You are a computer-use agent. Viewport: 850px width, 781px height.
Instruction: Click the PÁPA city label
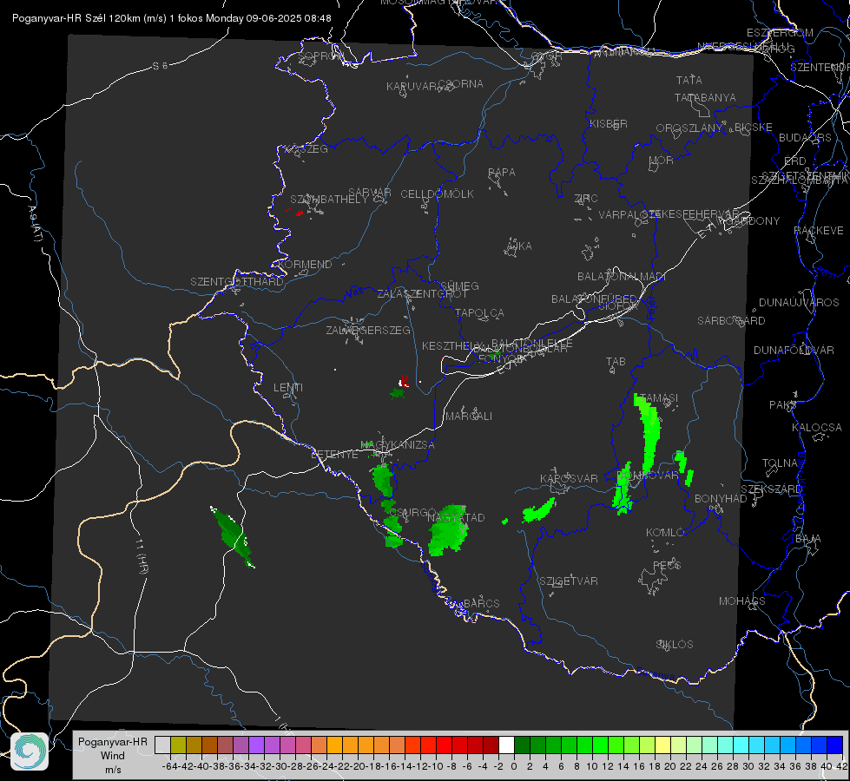tap(502, 173)
